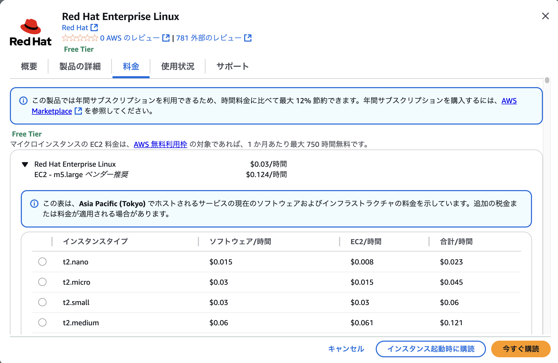The image size is (558, 363).
Task: Click the 合計/時間 column header
Action: (456, 241)
